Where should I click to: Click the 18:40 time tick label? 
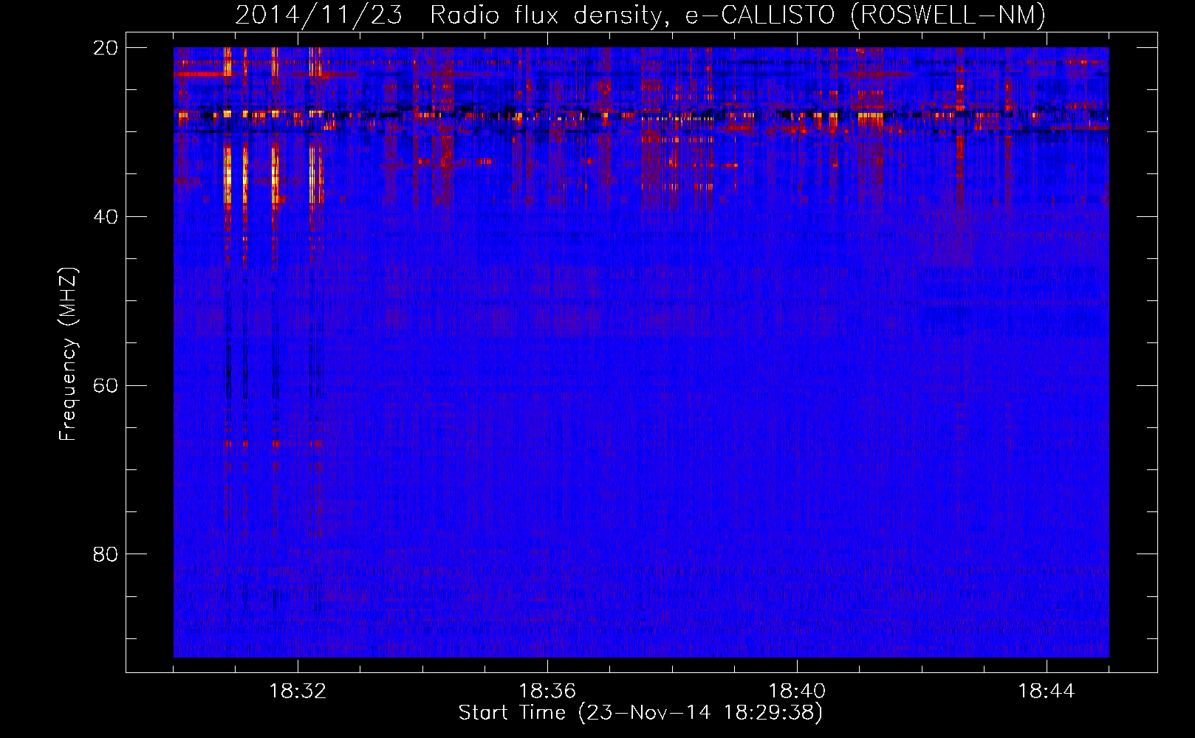tap(797, 692)
